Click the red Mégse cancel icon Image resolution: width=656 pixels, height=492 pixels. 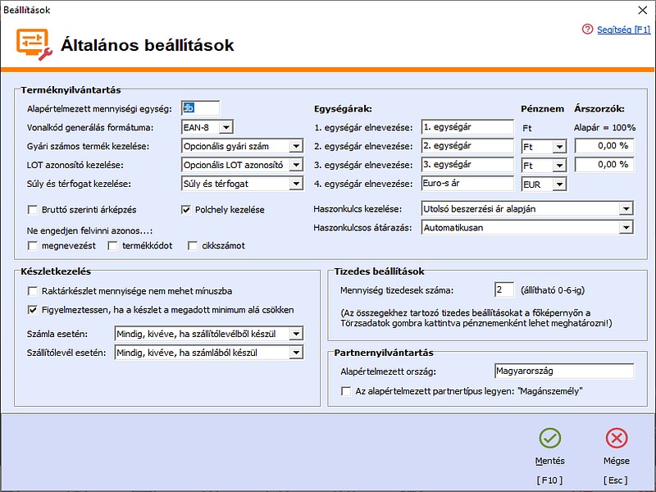pyautogui.click(x=616, y=438)
